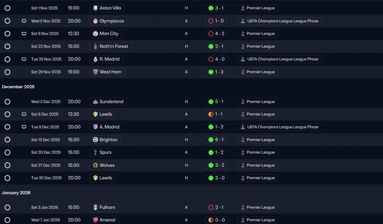Select the radio circle for Brighton match

click(7, 140)
